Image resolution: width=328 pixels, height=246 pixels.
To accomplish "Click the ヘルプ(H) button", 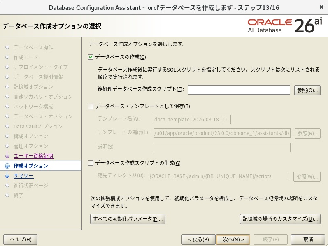I will click(x=21, y=239).
